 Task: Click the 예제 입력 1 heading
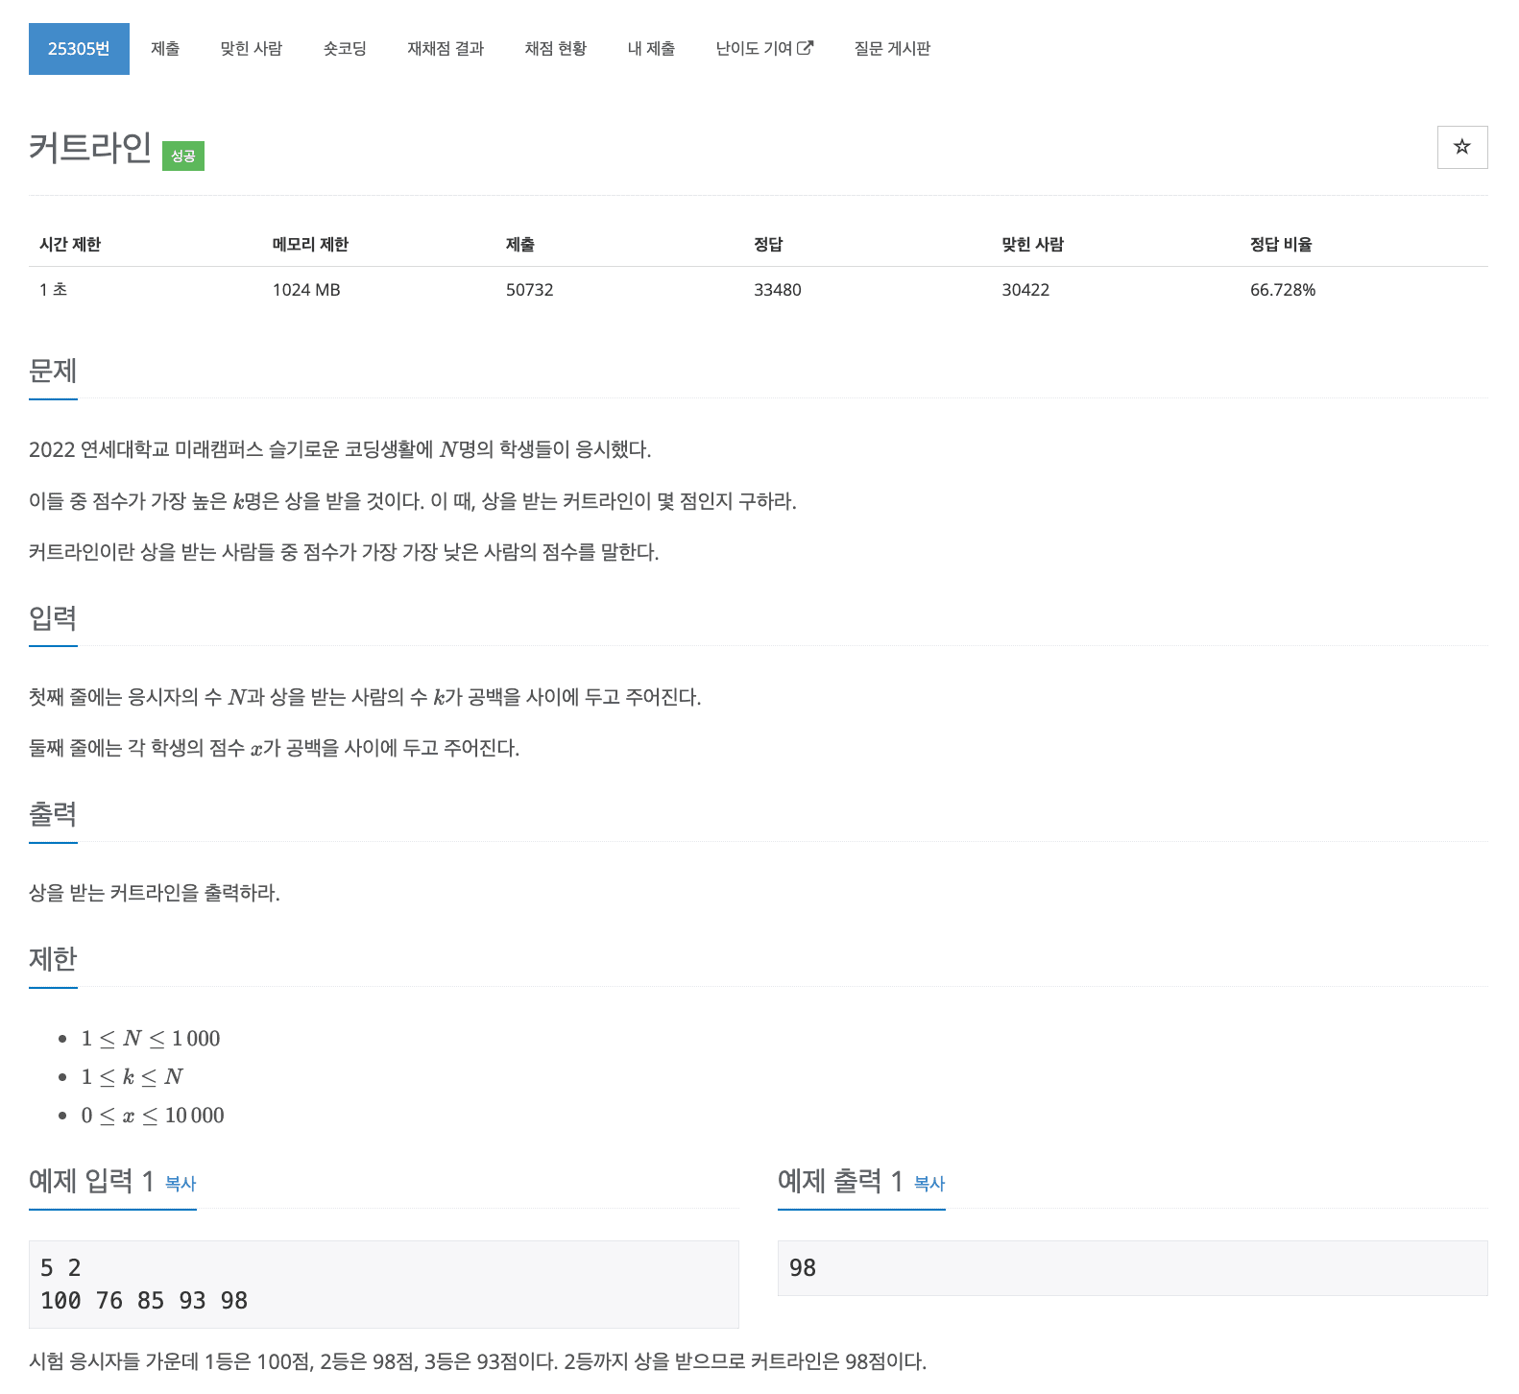91,1181
